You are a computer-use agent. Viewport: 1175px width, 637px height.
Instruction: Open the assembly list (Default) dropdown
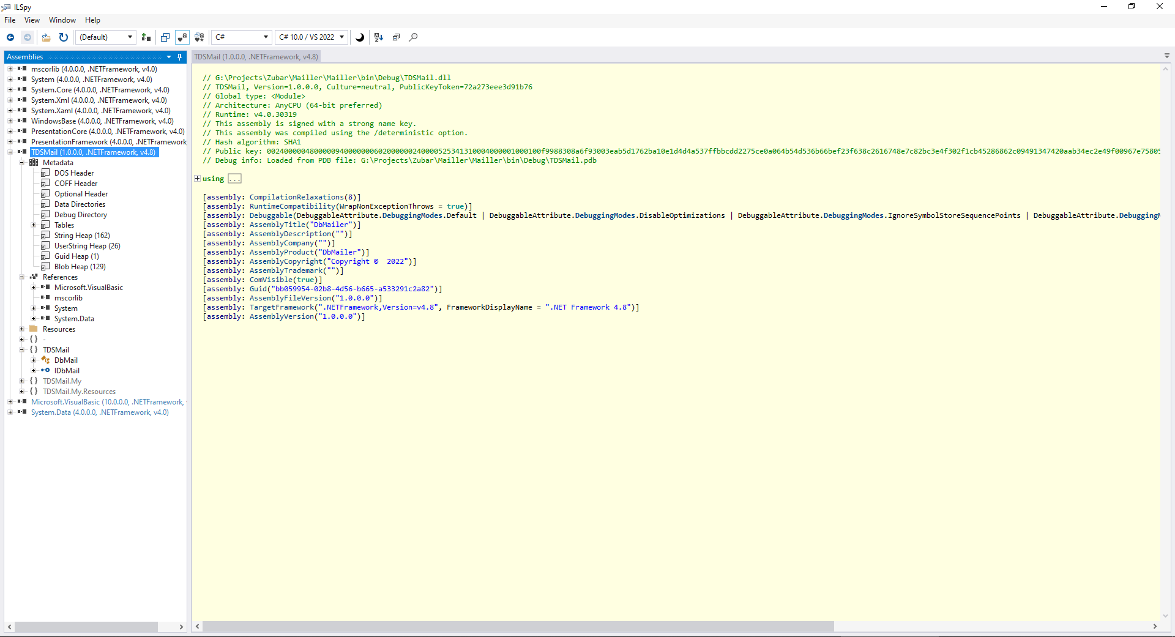[106, 37]
